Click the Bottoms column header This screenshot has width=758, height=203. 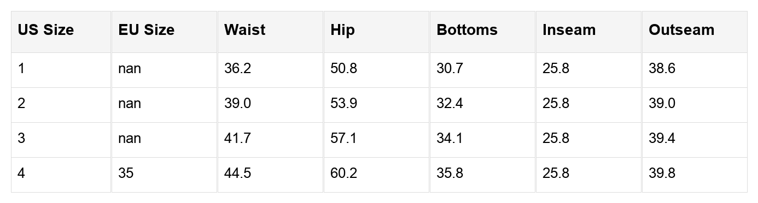tap(482, 32)
